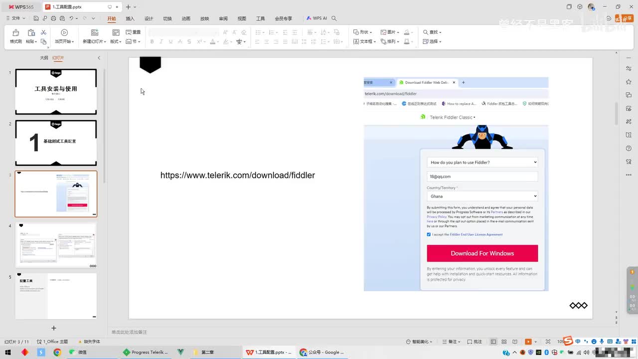638x359 pixels.
Task: Open Google Chrome from the taskbar
Action: pos(57,352)
